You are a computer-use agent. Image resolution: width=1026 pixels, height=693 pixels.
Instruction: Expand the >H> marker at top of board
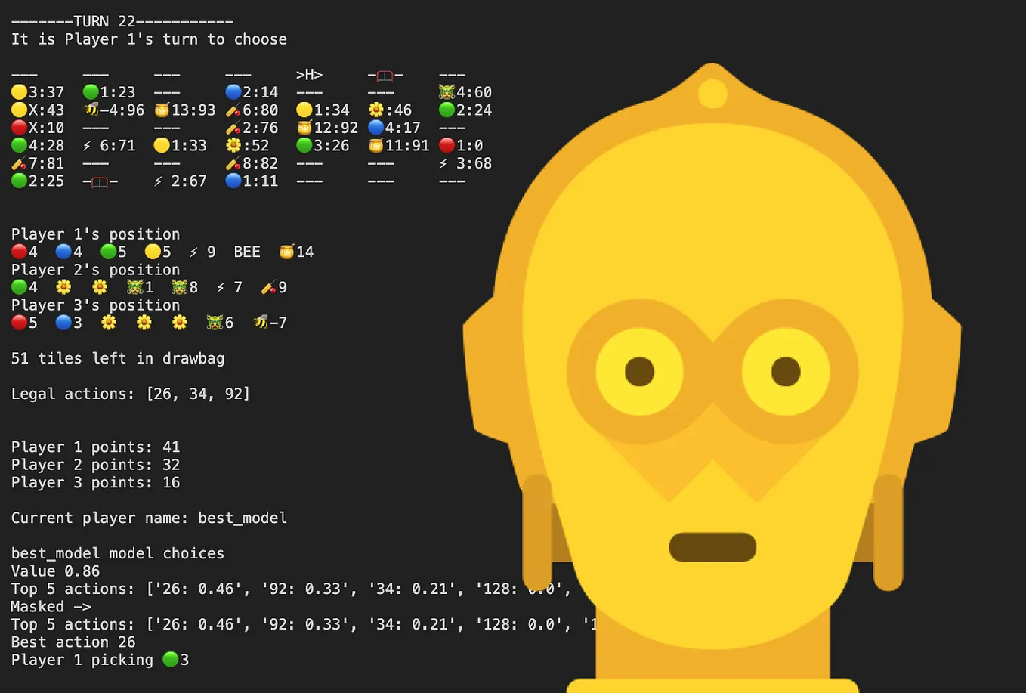[x=309, y=75]
